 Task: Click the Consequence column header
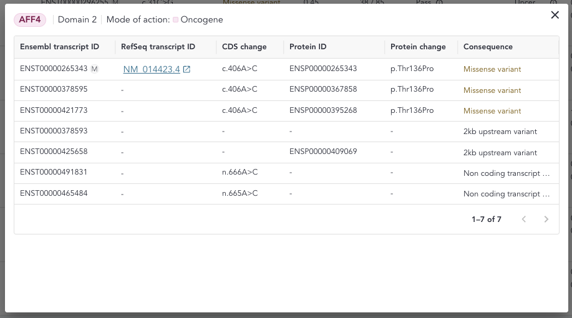[x=488, y=47]
